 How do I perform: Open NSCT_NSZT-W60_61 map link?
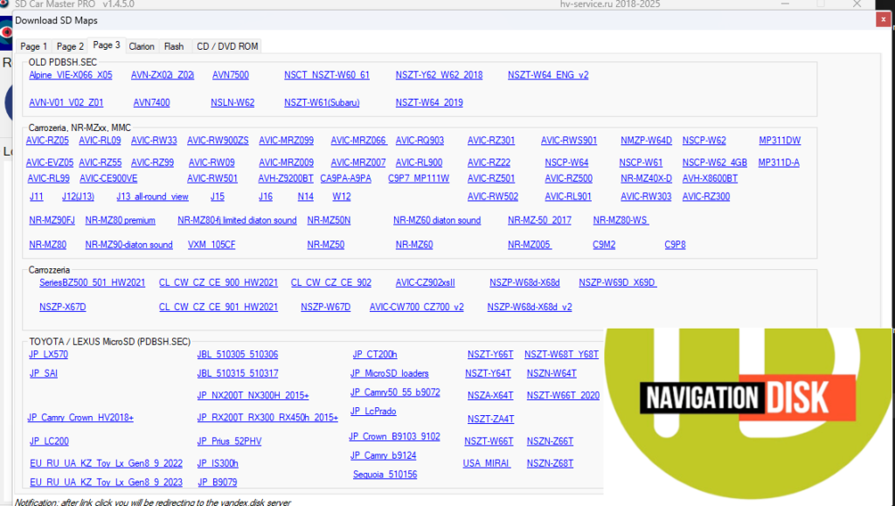(327, 75)
